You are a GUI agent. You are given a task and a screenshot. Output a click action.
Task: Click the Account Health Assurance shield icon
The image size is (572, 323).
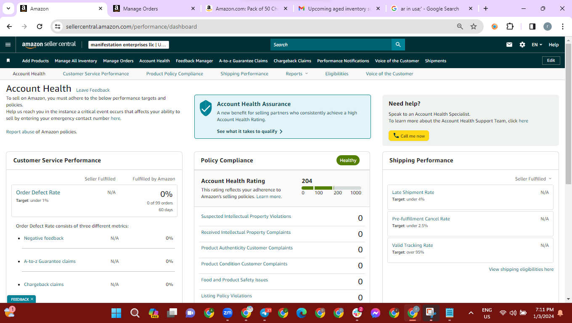pyautogui.click(x=206, y=108)
